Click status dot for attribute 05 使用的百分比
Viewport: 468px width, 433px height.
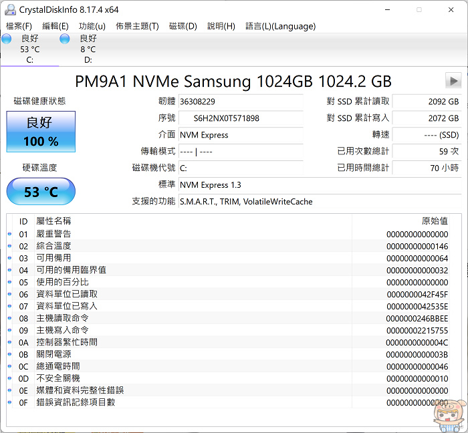point(9,282)
